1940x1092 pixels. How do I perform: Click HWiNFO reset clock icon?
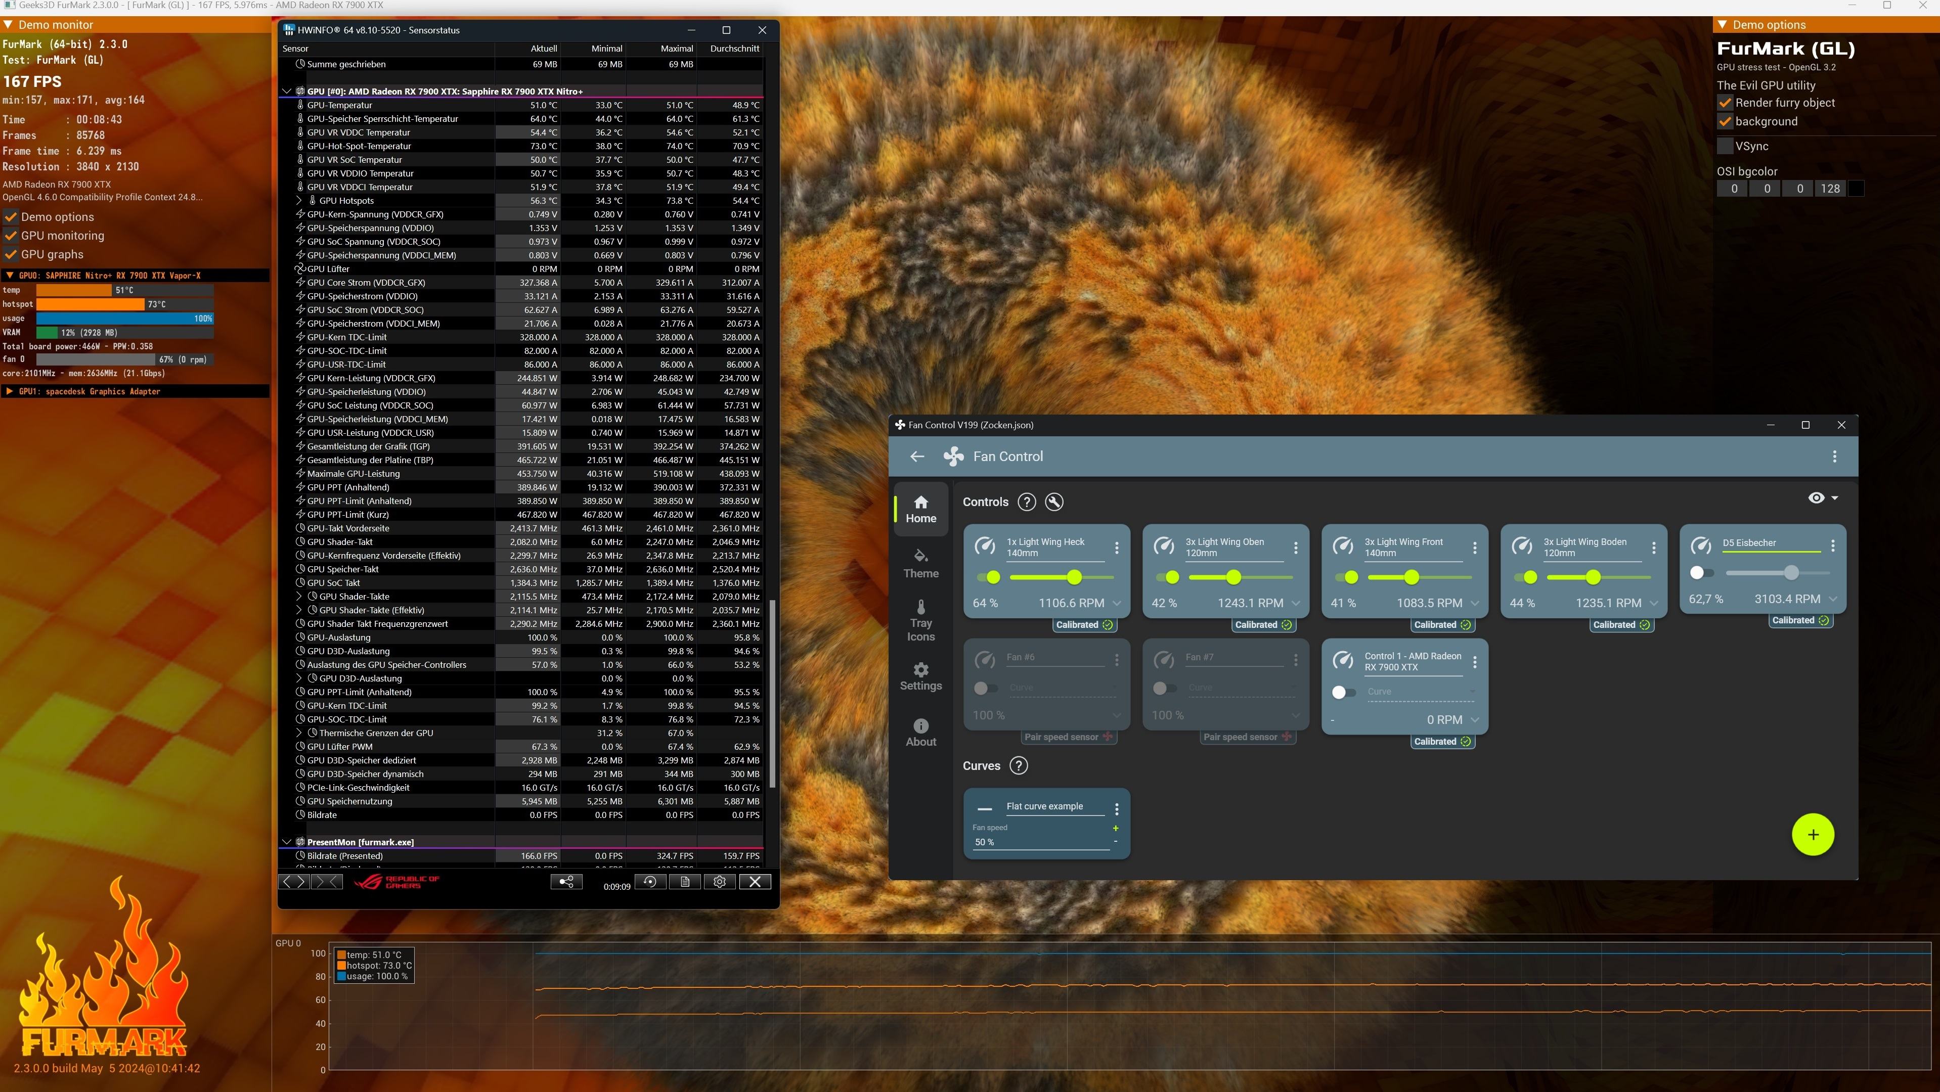pos(650,881)
